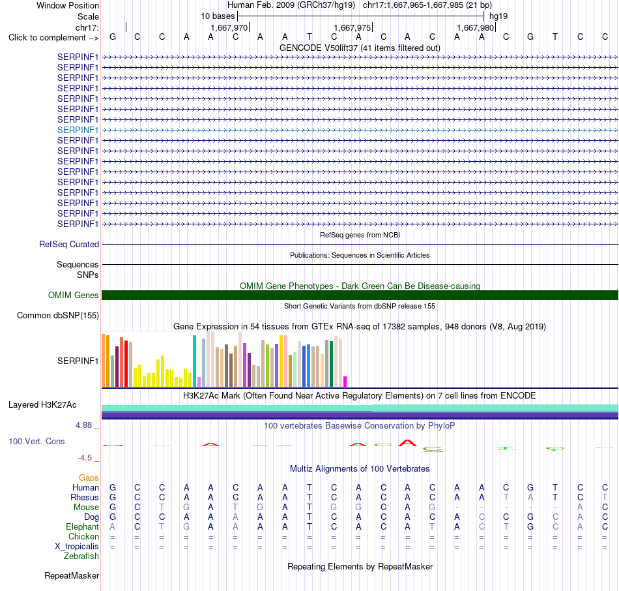
Task: Click the 4.88 upper PhyloP scale value
Action: (x=83, y=425)
